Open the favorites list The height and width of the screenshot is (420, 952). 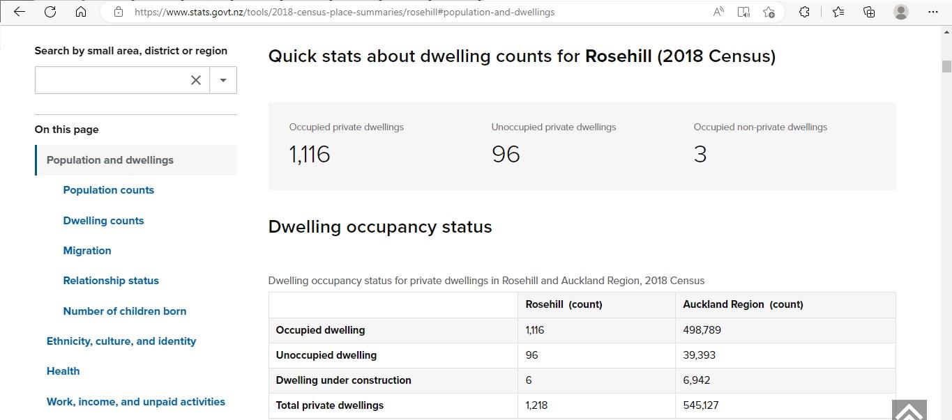(x=838, y=12)
